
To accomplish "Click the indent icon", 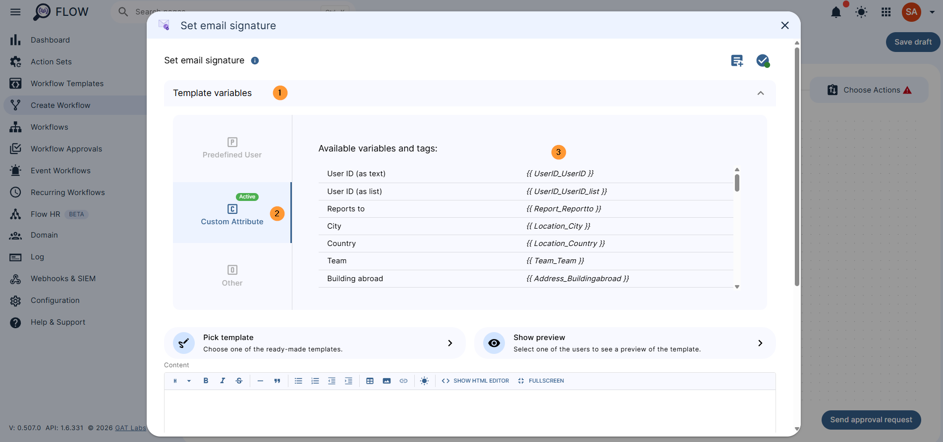I will 349,381.
